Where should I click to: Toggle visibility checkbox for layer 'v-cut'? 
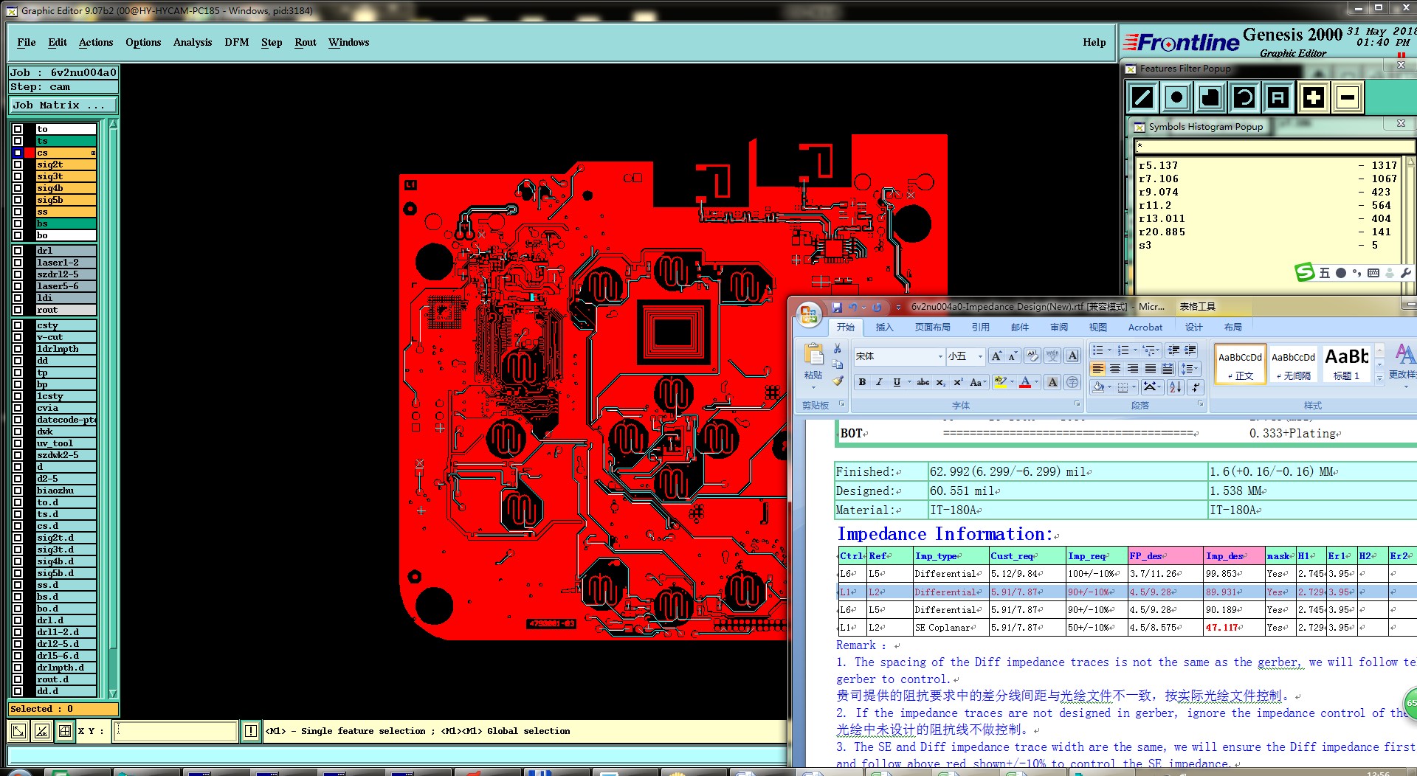click(18, 337)
